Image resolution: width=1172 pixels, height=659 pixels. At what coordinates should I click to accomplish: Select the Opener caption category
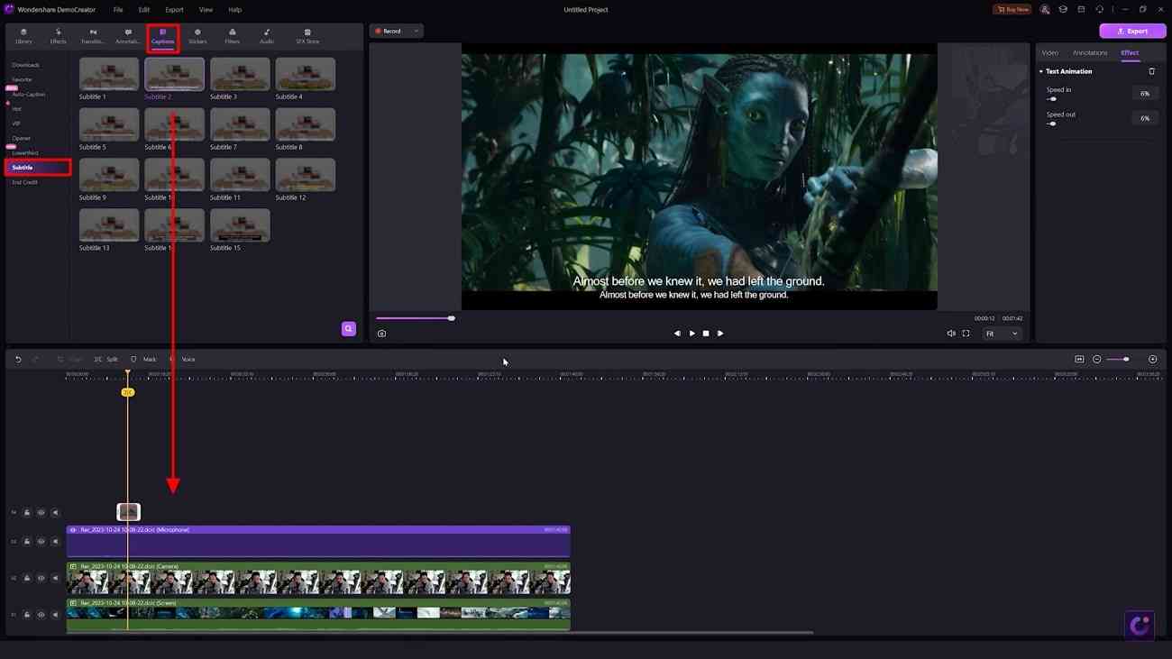[21, 138]
